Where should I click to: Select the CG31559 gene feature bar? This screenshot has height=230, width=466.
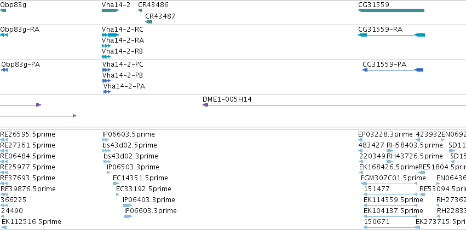pyautogui.click(x=391, y=10)
